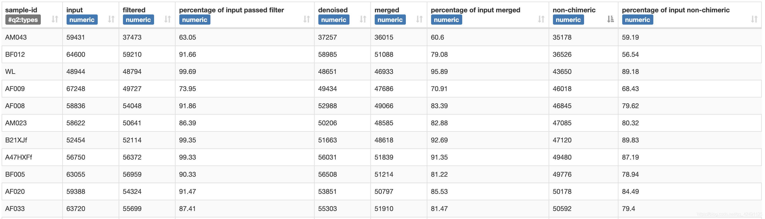
Task: Sort table by sample-id column
Action: click(x=55, y=19)
